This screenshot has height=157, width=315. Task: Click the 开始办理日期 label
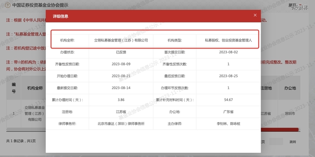tap(67, 76)
